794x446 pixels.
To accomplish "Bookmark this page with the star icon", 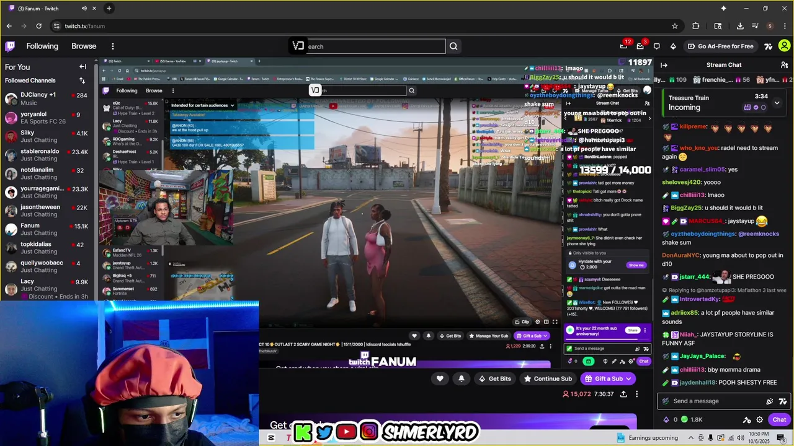I will point(675,26).
